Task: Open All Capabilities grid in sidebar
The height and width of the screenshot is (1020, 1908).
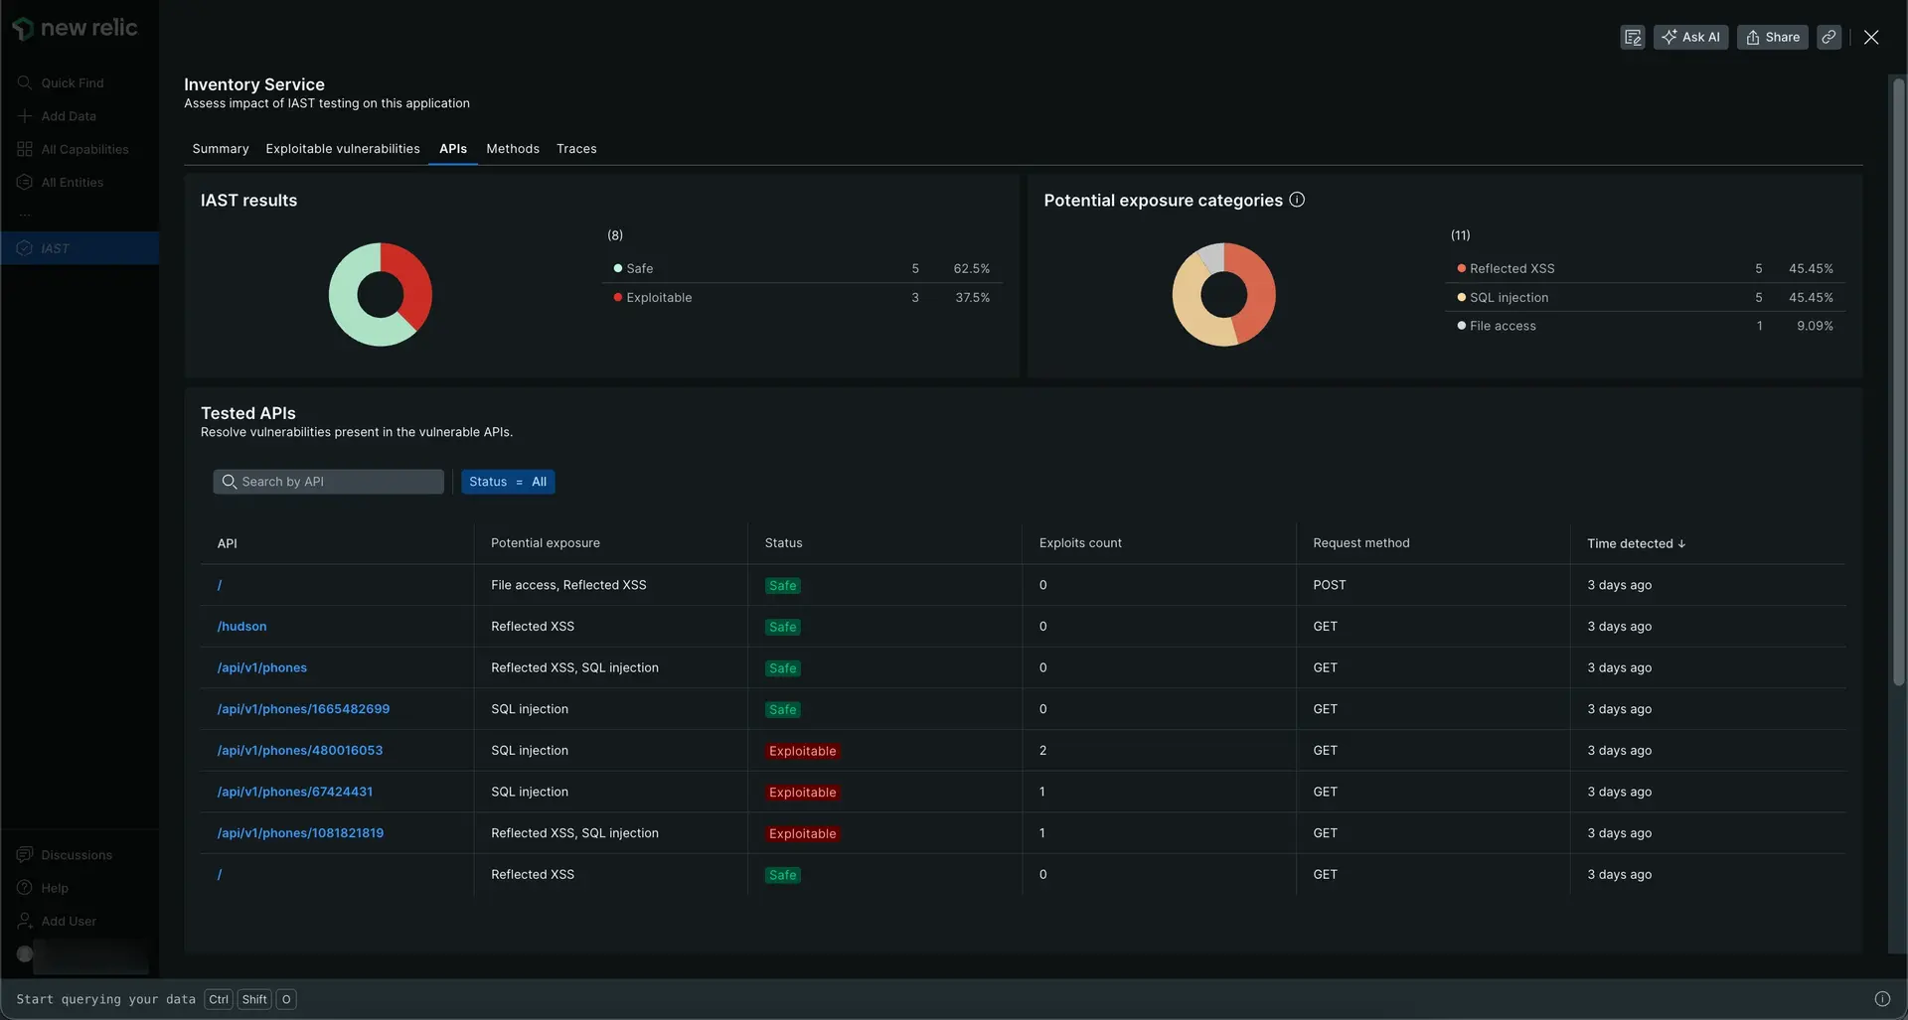Action: tap(83, 149)
